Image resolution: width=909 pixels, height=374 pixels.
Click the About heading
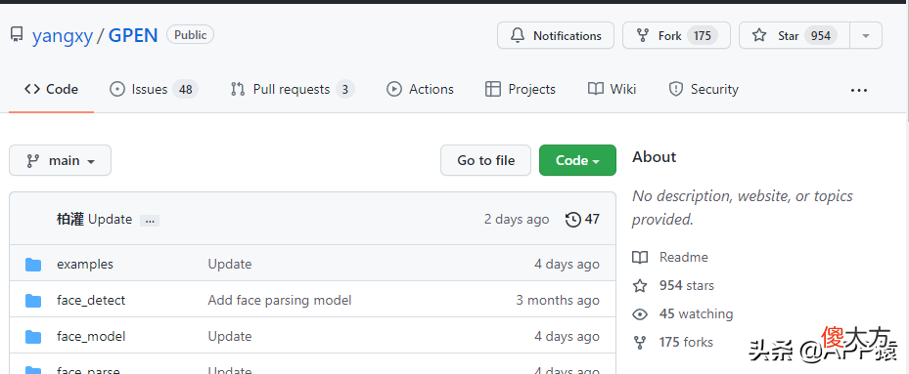point(654,157)
